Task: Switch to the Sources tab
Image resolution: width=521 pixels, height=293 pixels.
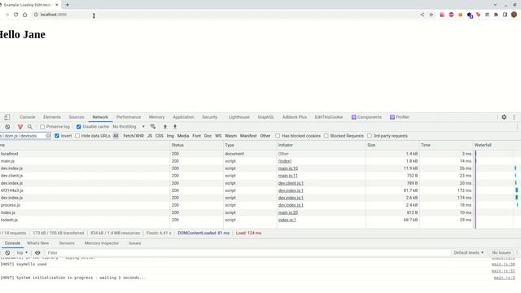Action: pyautogui.click(x=77, y=117)
